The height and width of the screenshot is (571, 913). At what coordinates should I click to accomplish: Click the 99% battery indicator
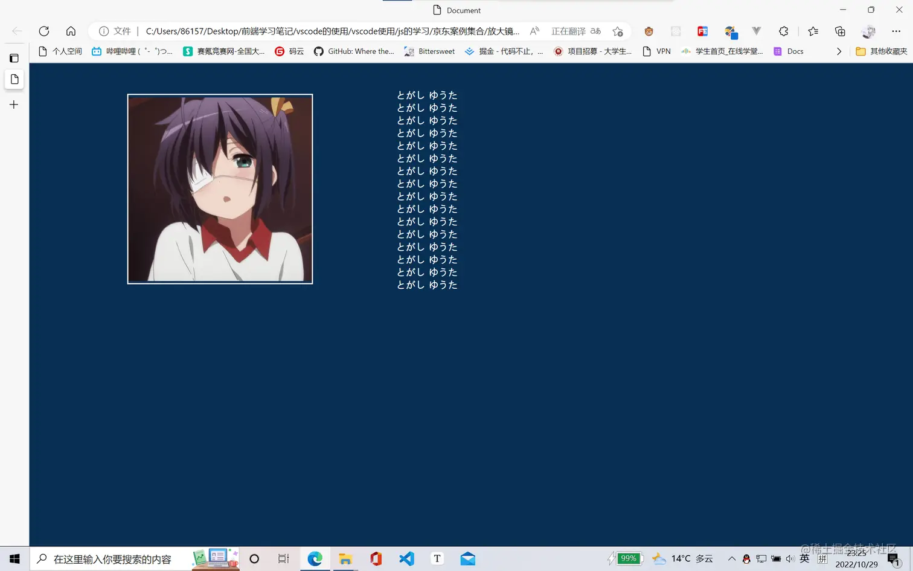coord(625,558)
